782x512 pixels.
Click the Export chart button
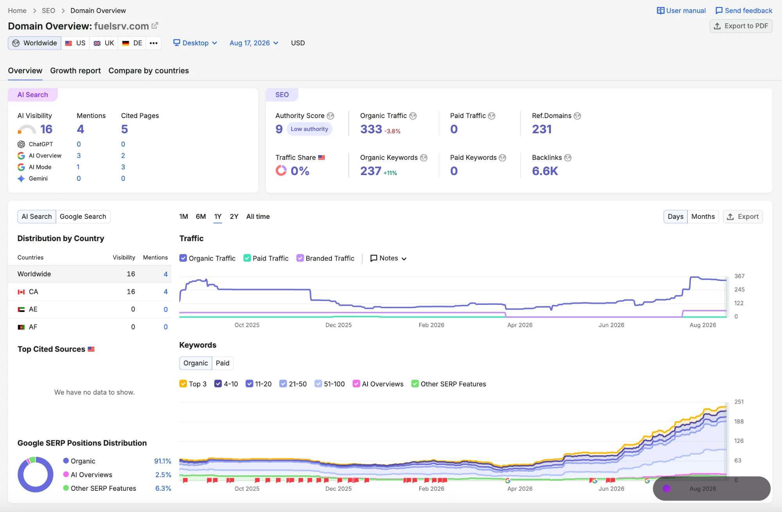[x=743, y=217]
